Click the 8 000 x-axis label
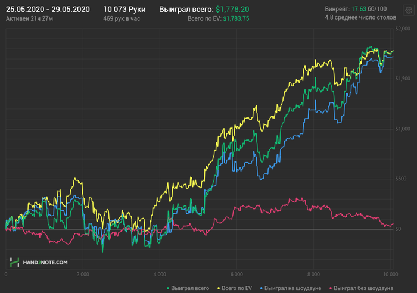 tap(313, 275)
